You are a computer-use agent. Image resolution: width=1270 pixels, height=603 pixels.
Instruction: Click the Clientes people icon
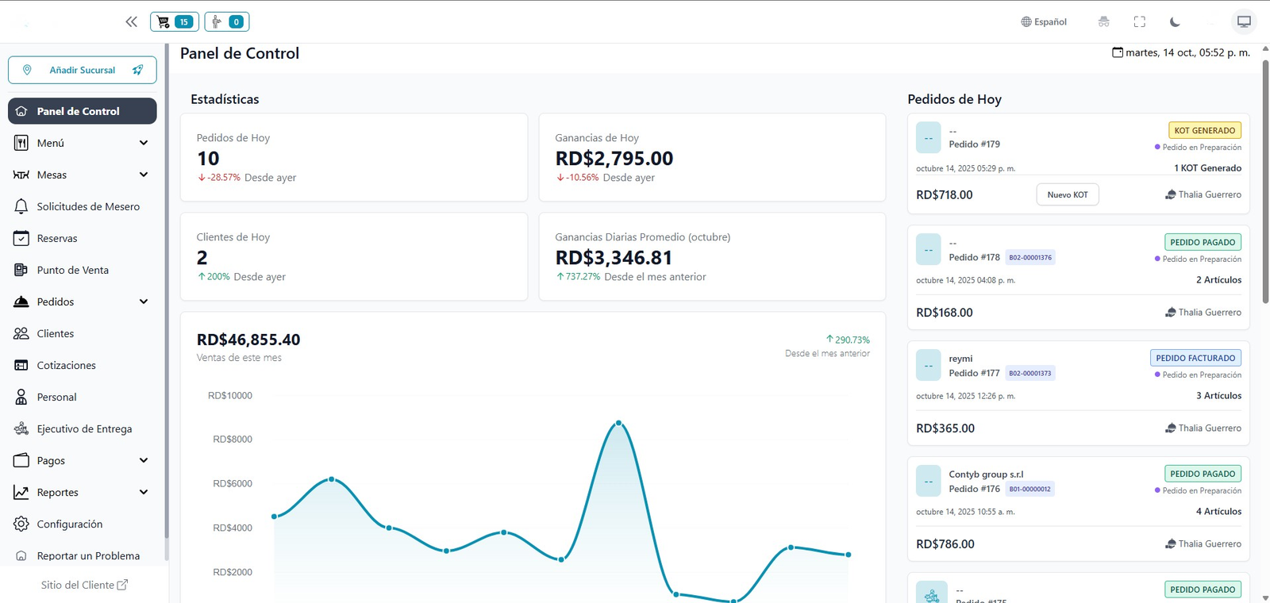[21, 333]
